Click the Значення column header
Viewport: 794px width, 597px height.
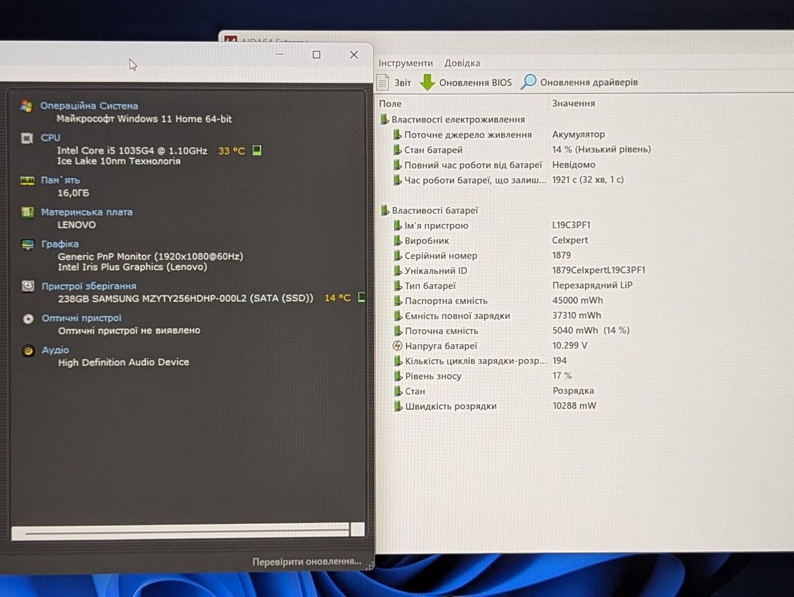pyautogui.click(x=574, y=104)
